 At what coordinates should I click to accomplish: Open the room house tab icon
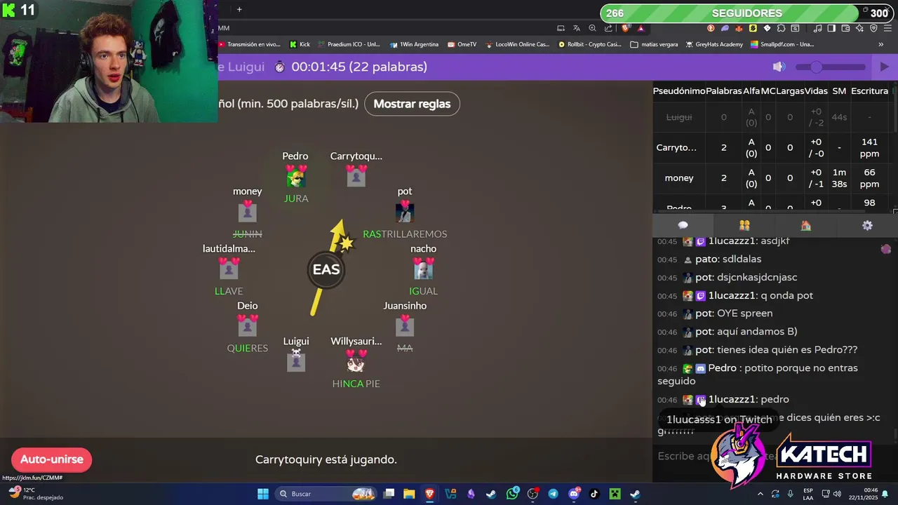point(805,225)
